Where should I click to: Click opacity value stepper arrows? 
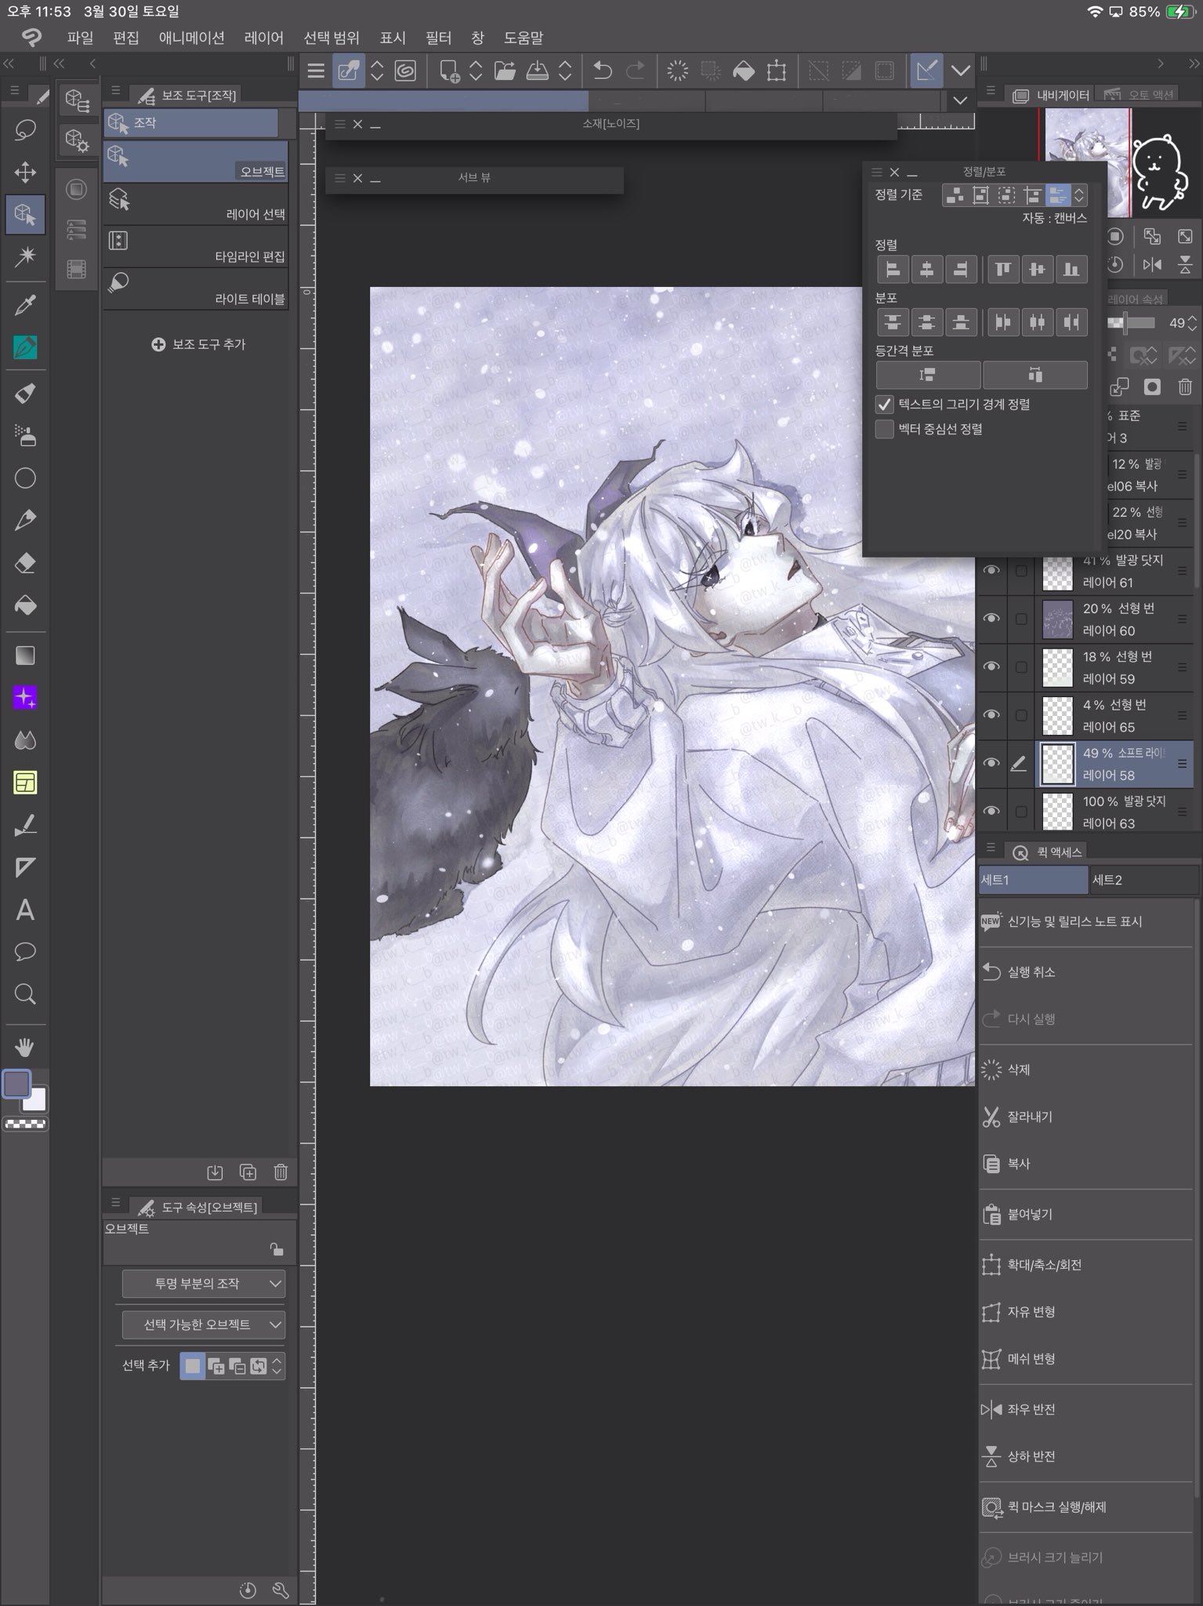point(1192,323)
